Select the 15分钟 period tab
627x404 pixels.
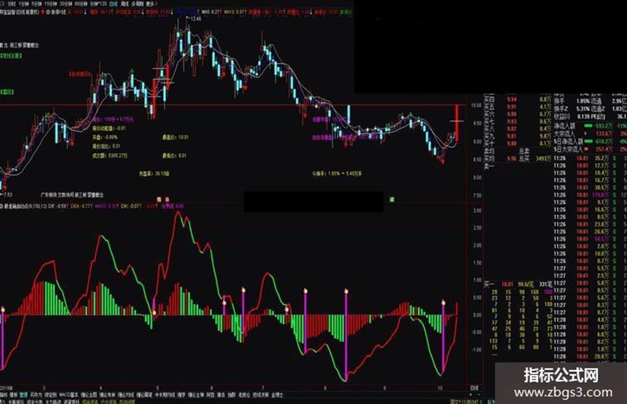(51, 3)
